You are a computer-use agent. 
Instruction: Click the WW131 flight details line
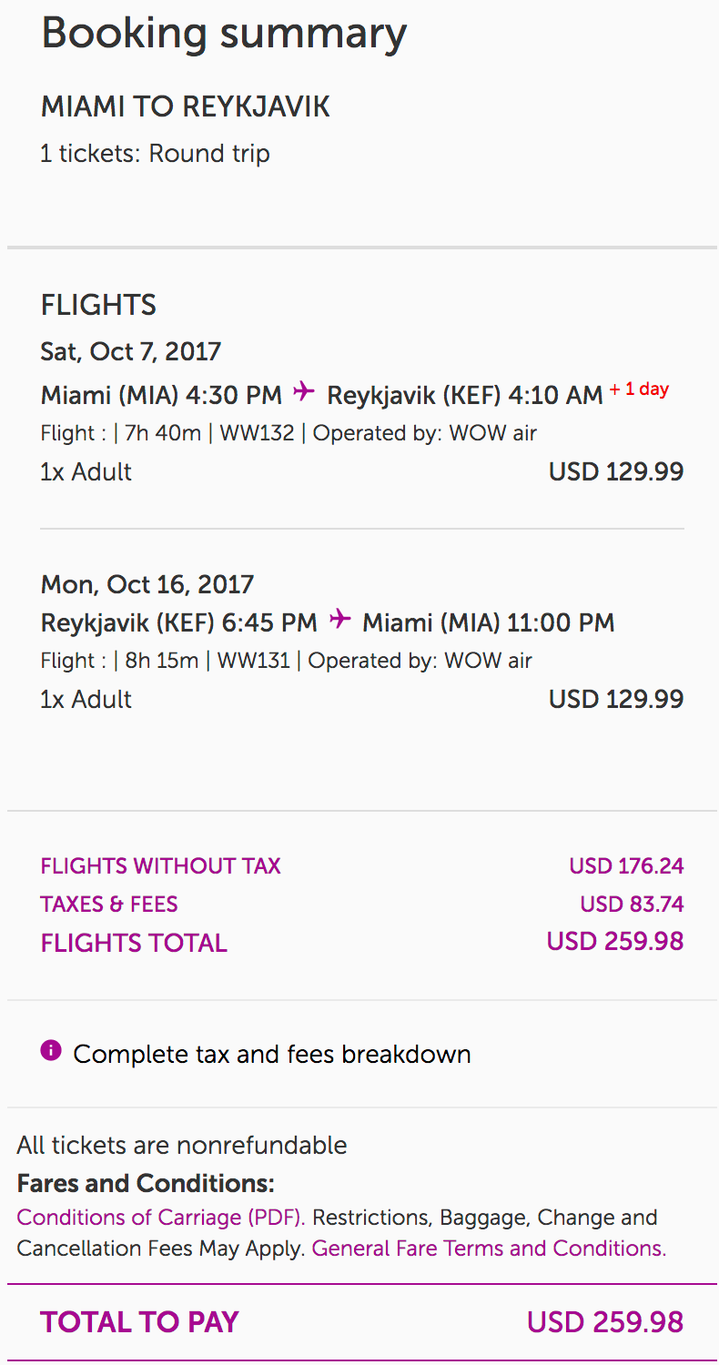tap(287, 661)
